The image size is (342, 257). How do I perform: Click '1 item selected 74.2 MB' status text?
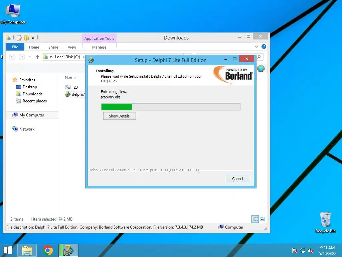point(51,219)
